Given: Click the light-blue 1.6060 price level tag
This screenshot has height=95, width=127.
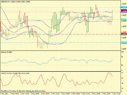Looking at the screenshot, I should click(124, 7).
